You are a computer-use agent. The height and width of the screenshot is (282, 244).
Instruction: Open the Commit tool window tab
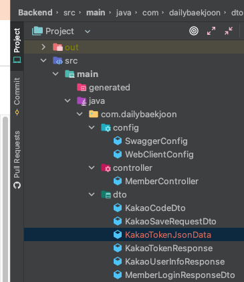pos(17,96)
